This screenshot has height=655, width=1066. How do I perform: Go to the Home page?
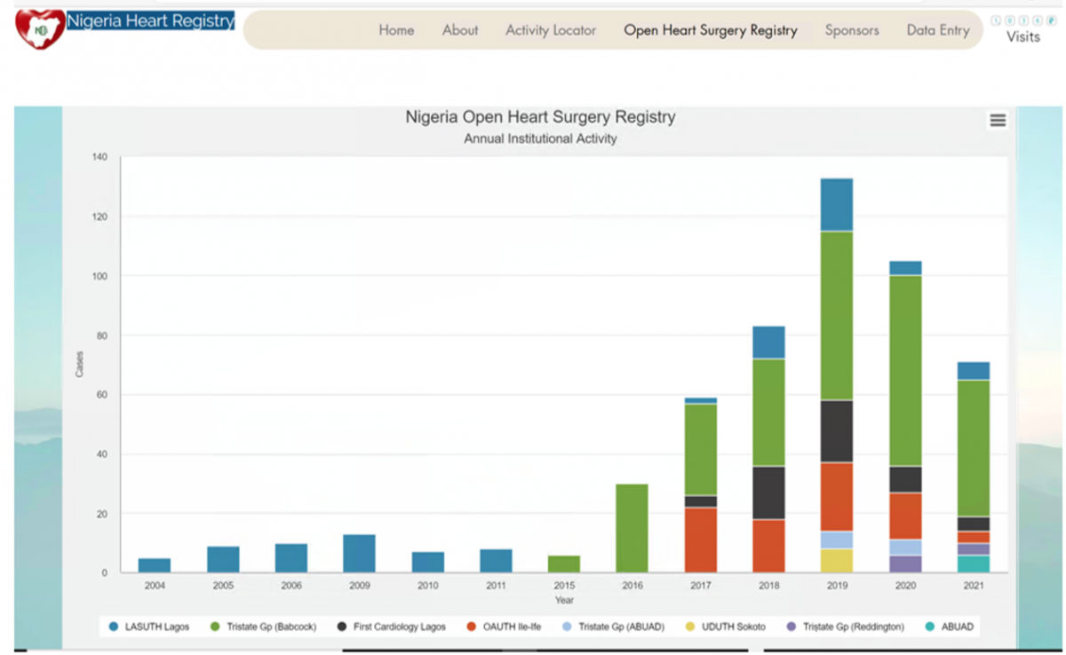click(396, 30)
